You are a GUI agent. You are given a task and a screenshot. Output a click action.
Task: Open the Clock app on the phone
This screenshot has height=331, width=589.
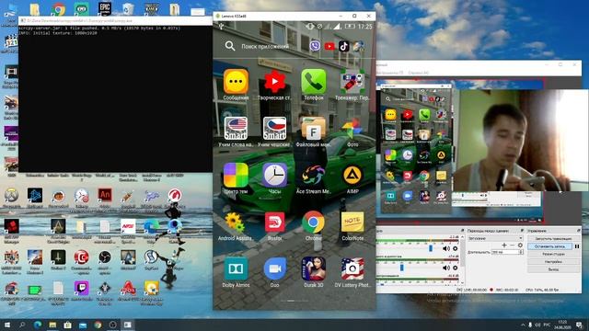(x=274, y=176)
